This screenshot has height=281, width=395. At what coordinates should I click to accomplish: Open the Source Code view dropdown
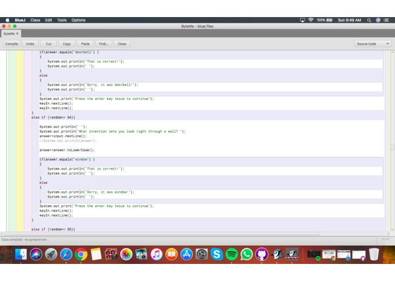click(x=373, y=44)
